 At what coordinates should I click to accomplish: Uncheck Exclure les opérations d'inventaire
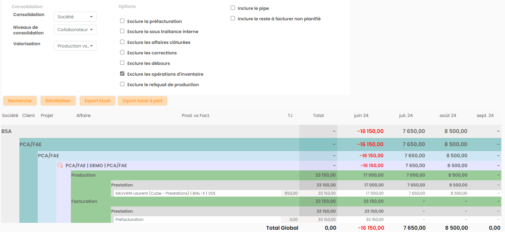coord(122,74)
